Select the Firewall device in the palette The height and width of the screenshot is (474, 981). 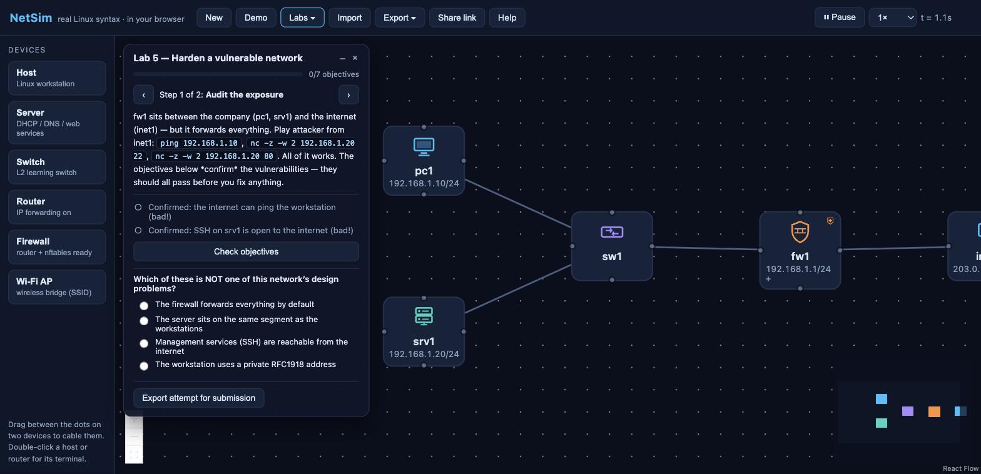tap(57, 247)
